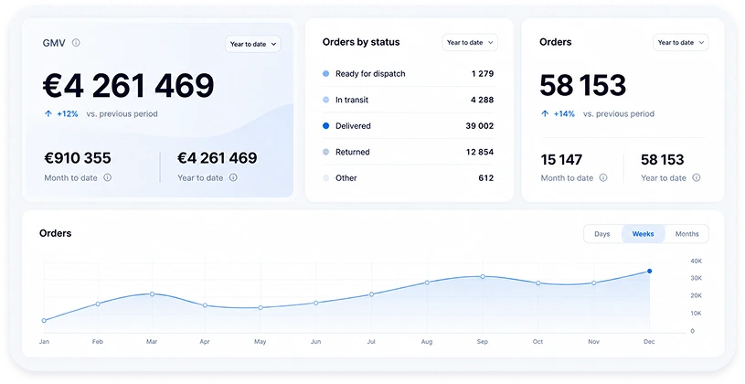Image resolution: width=745 pixels, height=384 pixels.
Task: Click the up arrow next to +12%
Action: click(48, 113)
